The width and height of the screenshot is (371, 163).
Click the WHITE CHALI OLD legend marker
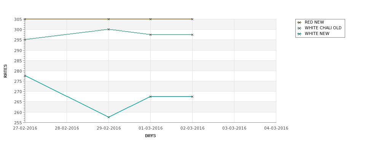299,28
